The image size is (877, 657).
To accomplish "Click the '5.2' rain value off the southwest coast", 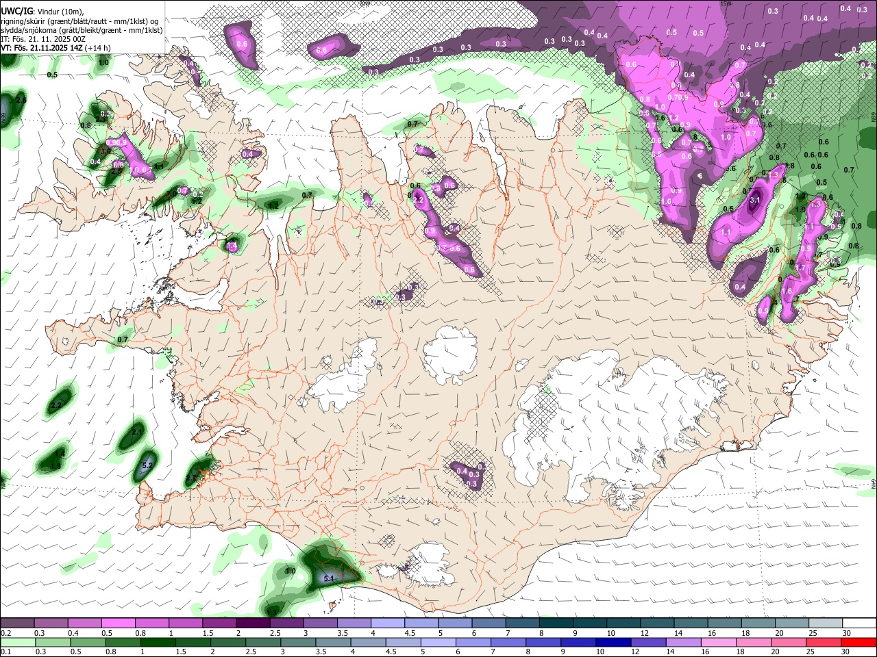I will click(x=147, y=465).
